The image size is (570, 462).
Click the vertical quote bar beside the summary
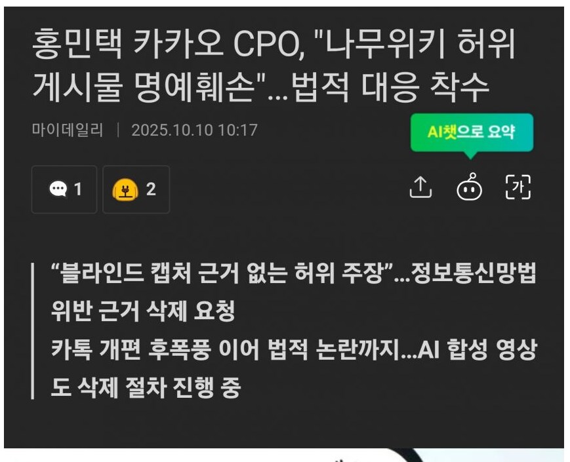click(33, 331)
